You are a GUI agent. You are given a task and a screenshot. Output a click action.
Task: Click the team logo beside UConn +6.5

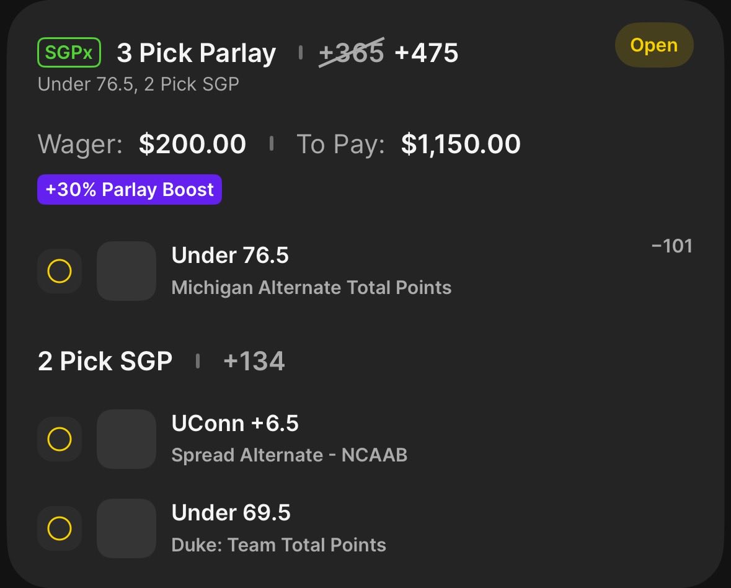[x=126, y=439]
